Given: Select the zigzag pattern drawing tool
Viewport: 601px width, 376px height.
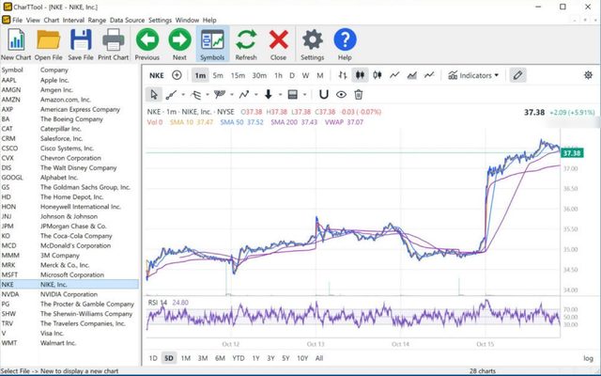Looking at the screenshot, I should click(x=244, y=94).
